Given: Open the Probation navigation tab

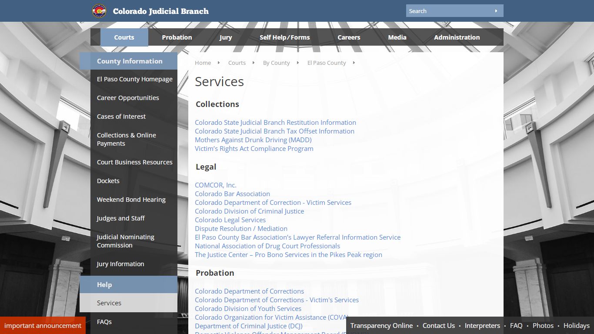Looking at the screenshot, I should click(177, 37).
